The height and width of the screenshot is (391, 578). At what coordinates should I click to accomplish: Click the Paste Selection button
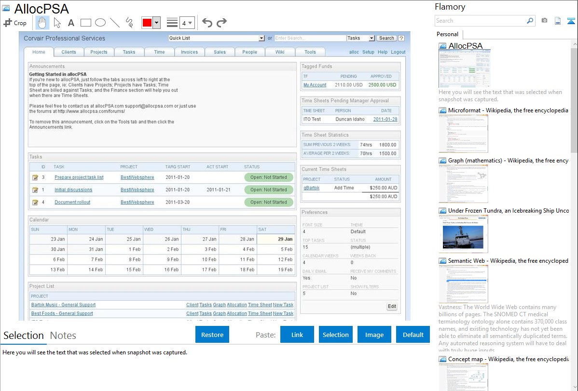(x=335, y=335)
